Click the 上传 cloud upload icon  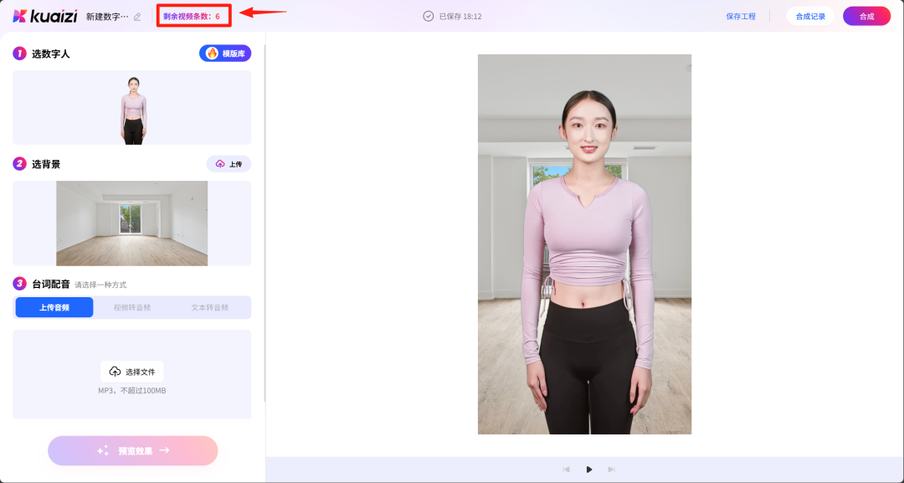pyautogui.click(x=219, y=163)
